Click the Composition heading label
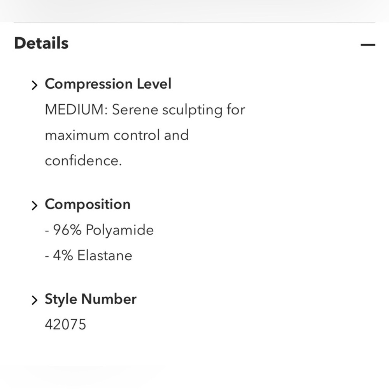Screen dimensions: 389x389 click(87, 204)
